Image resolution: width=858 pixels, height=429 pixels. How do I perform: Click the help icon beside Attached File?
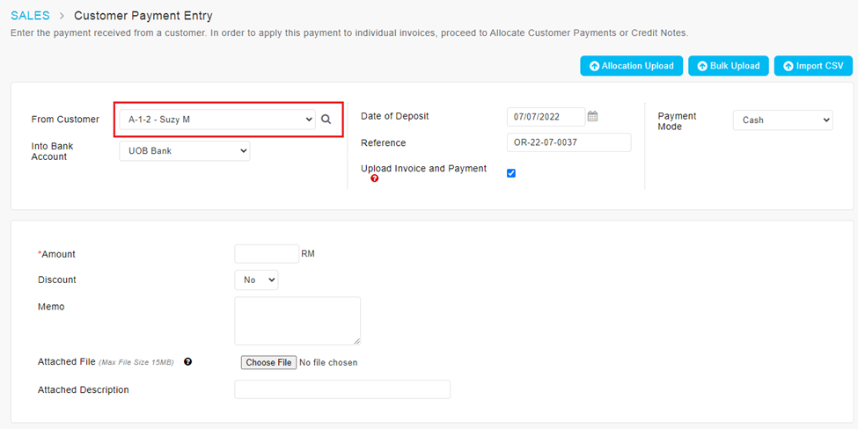pos(187,361)
